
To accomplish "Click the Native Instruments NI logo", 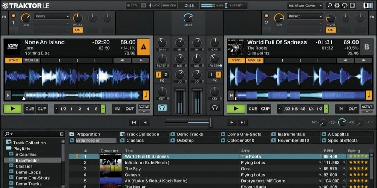I will coord(368,5).
